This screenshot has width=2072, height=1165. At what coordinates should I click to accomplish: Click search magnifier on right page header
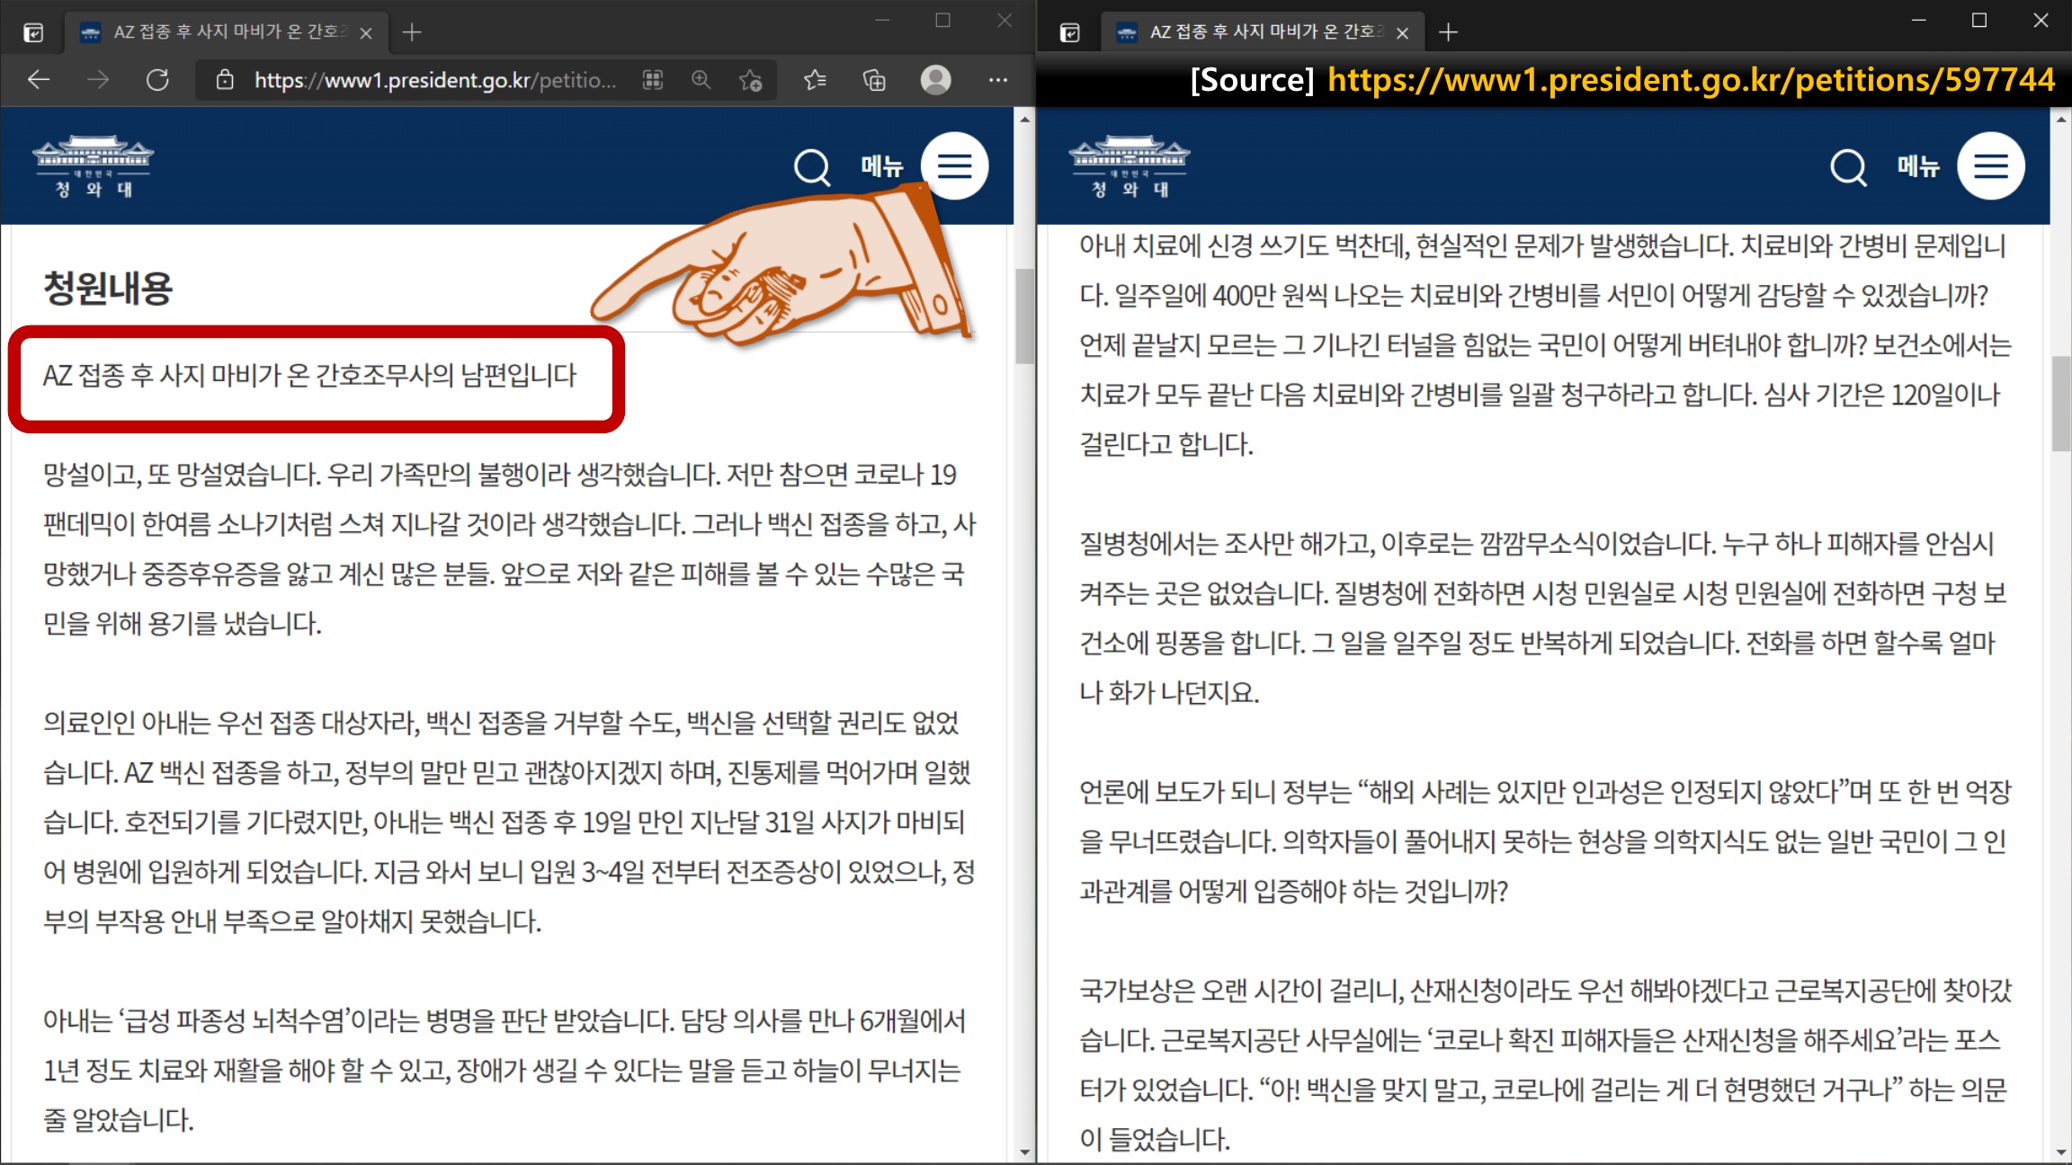pyautogui.click(x=1848, y=166)
